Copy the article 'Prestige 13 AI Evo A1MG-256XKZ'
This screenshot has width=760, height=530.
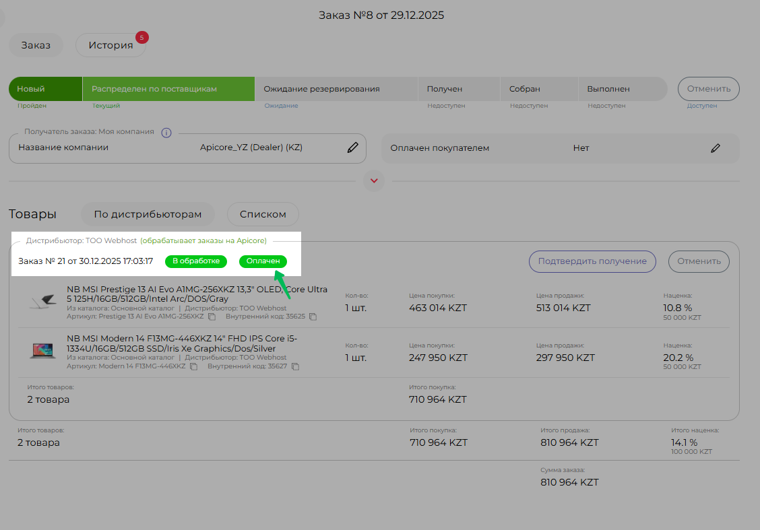[212, 317]
